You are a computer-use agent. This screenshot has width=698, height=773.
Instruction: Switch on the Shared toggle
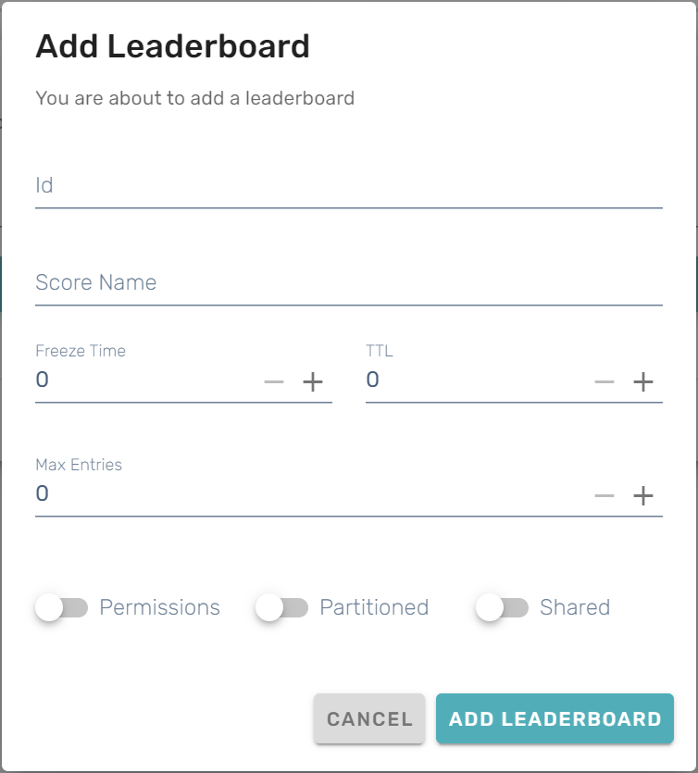pos(502,607)
